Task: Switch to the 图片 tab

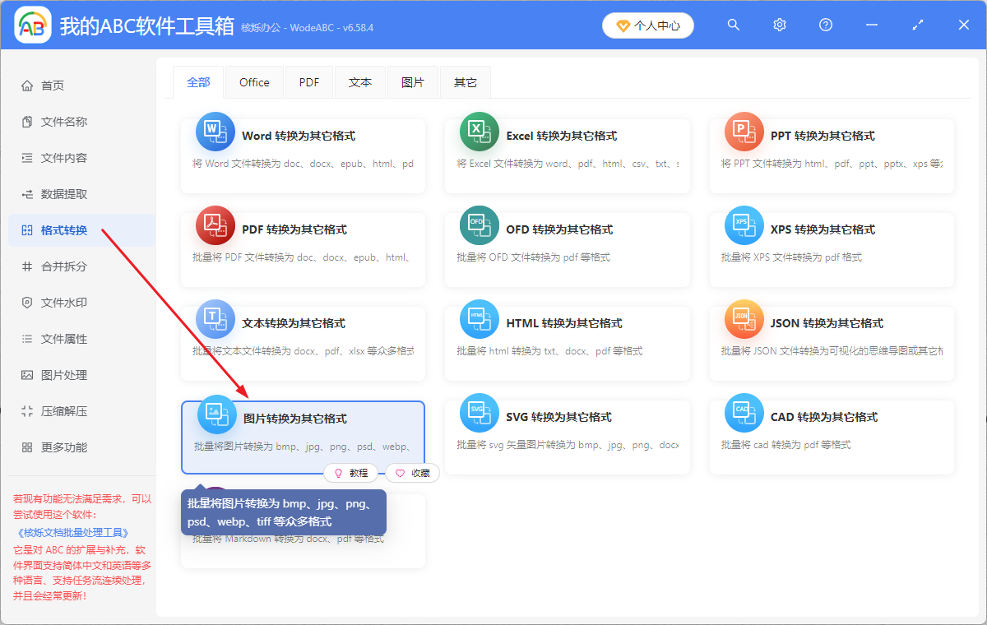Action: pyautogui.click(x=413, y=82)
